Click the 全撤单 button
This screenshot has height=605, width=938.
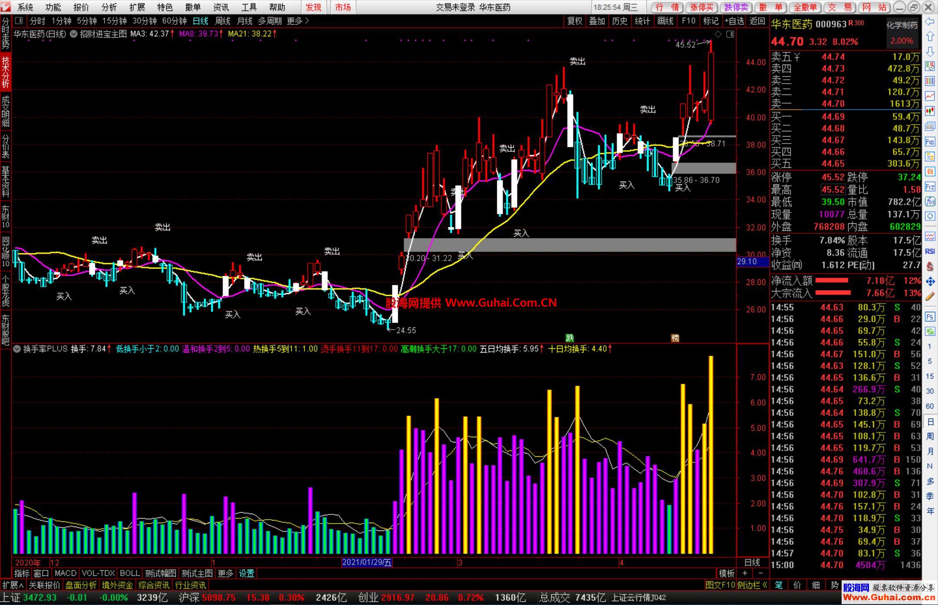pyautogui.click(x=805, y=7)
